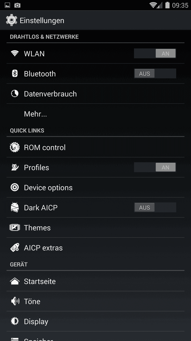Screen dimensions: 191x341
Task: Tap the WLAN wifi icon
Action: 15,53
